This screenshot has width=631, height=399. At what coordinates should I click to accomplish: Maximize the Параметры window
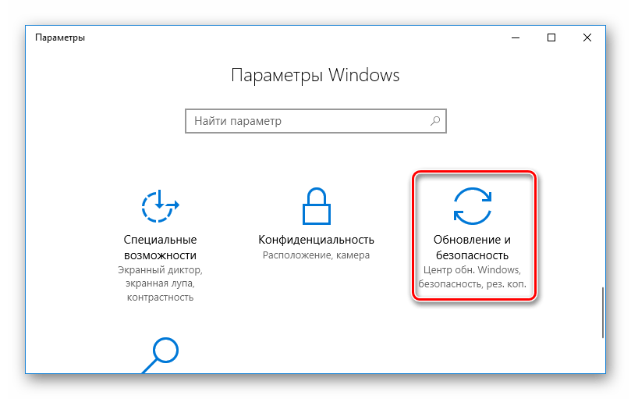tap(551, 38)
